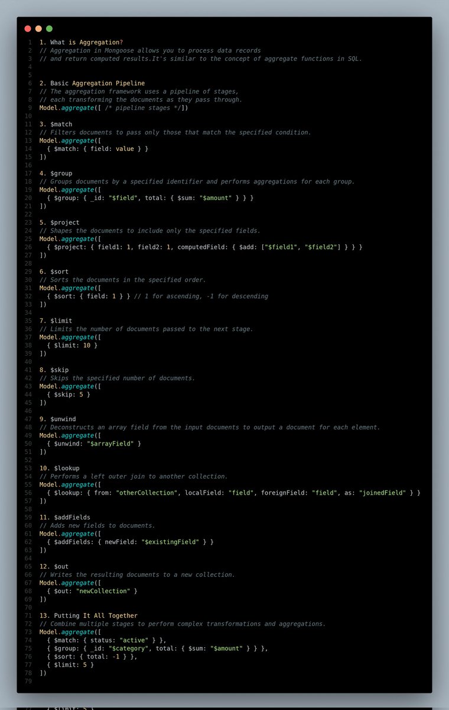Click line number 1 in the gutter
The width and height of the screenshot is (449, 710).
29,42
